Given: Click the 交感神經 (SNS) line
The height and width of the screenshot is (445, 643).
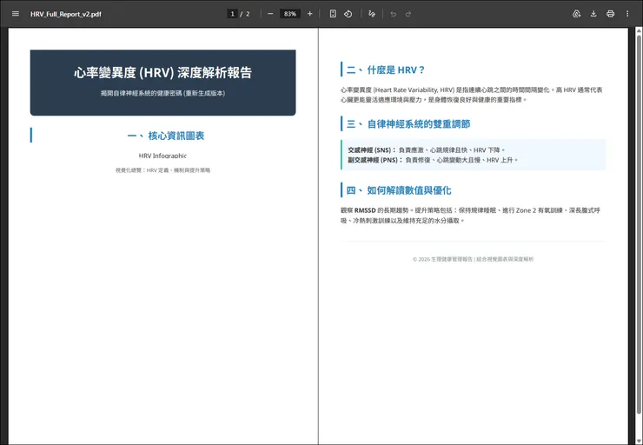Looking at the screenshot, I should click(427, 150).
